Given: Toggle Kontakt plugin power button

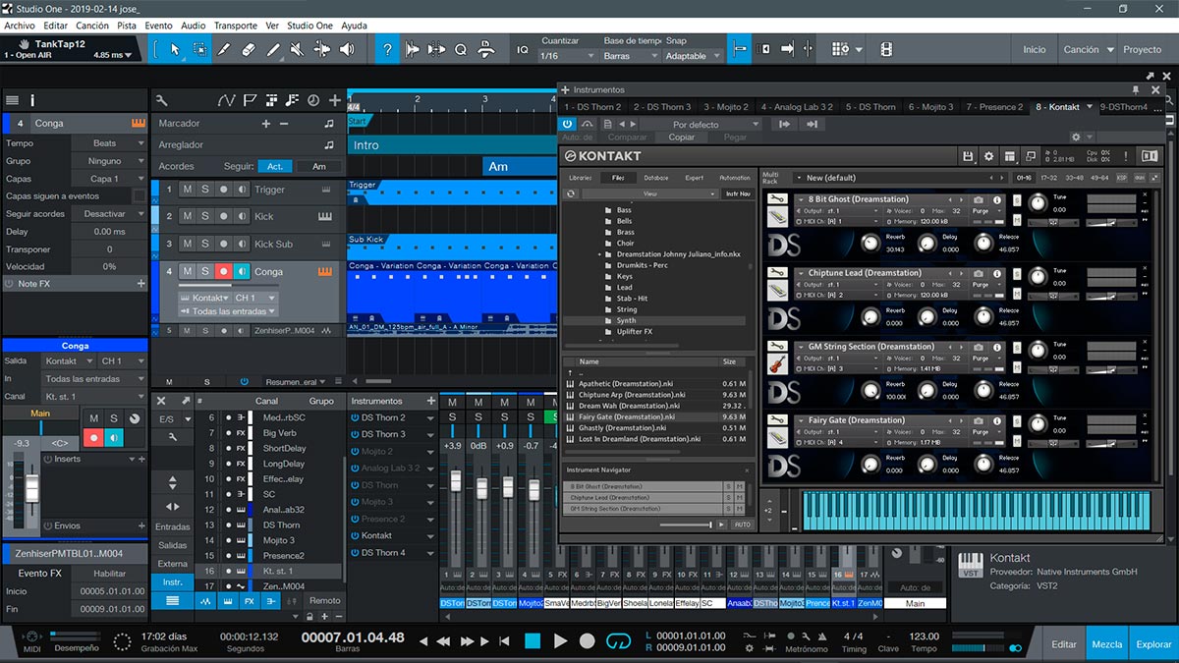Looking at the screenshot, I should point(568,124).
